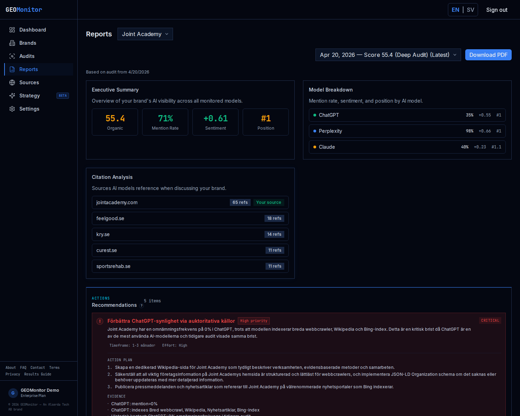This screenshot has height=416, width=520.
Task: Click the Enterprise Plan label
Action: 33,396
